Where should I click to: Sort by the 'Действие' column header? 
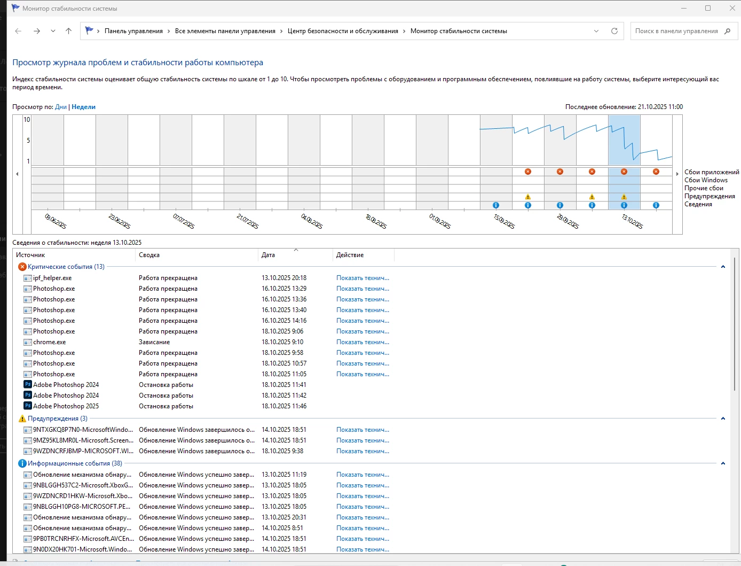(363, 255)
